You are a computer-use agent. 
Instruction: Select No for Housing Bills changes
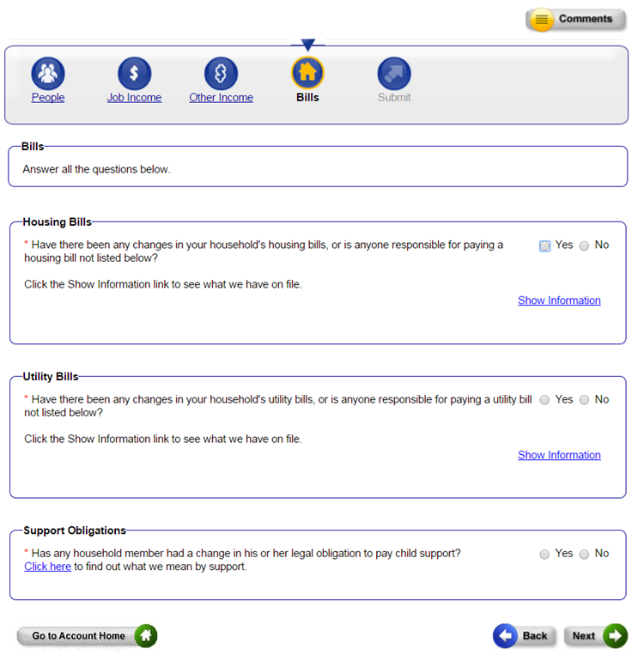(585, 246)
